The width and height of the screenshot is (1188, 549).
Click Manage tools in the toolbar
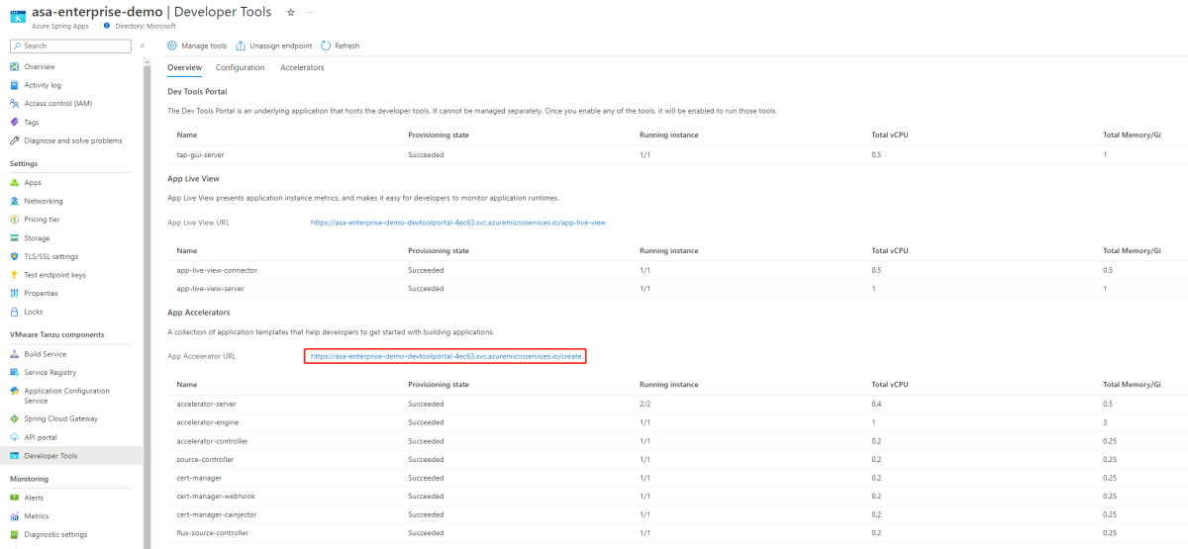coord(197,46)
